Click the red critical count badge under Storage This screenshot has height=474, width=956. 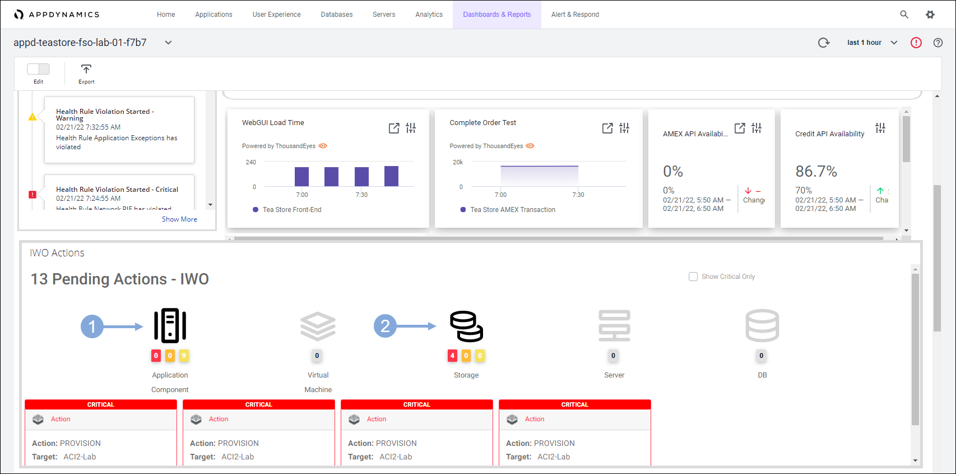click(452, 356)
